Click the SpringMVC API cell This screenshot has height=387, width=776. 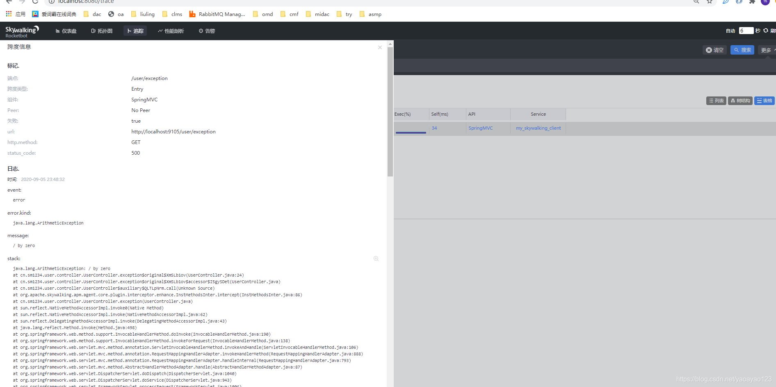(481, 128)
